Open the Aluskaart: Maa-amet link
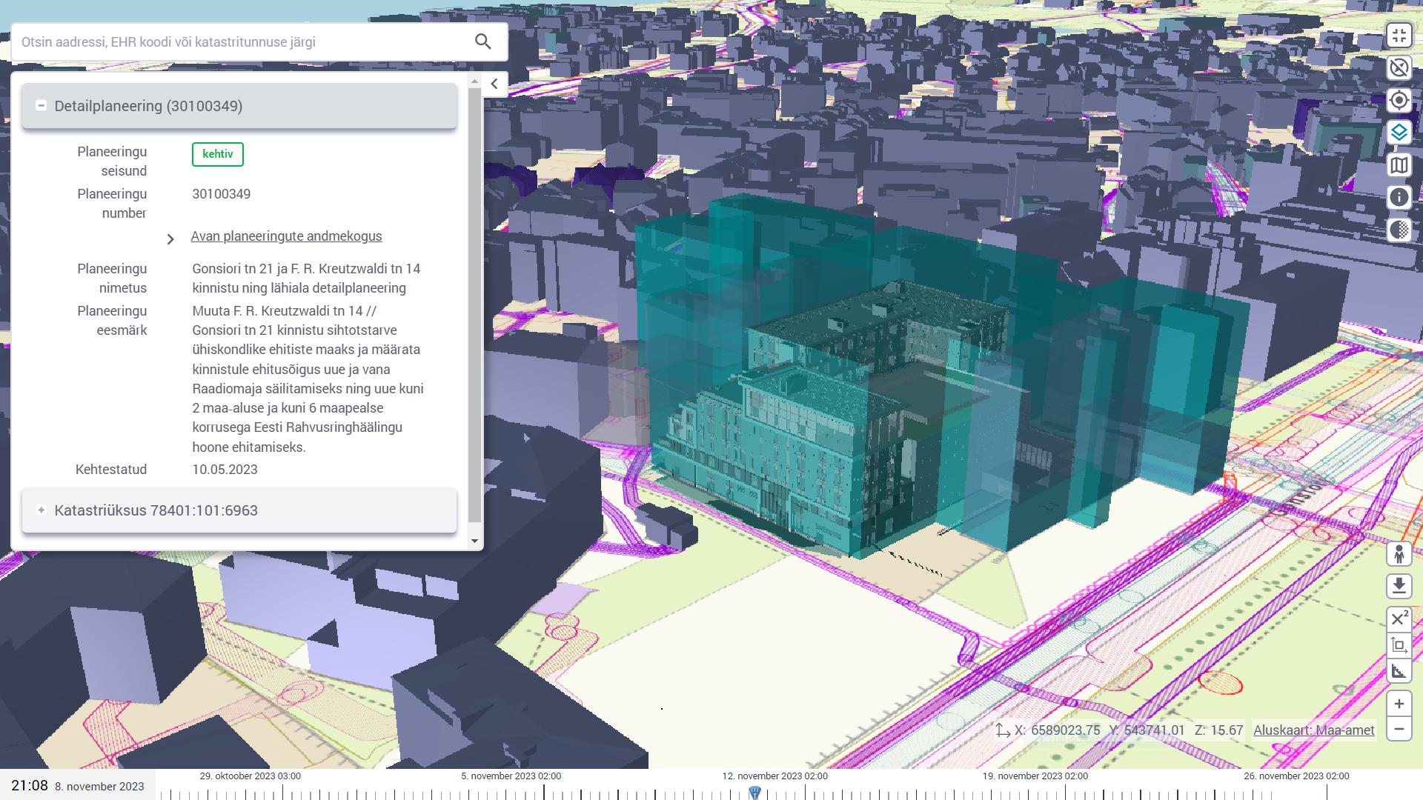 coord(1313,730)
